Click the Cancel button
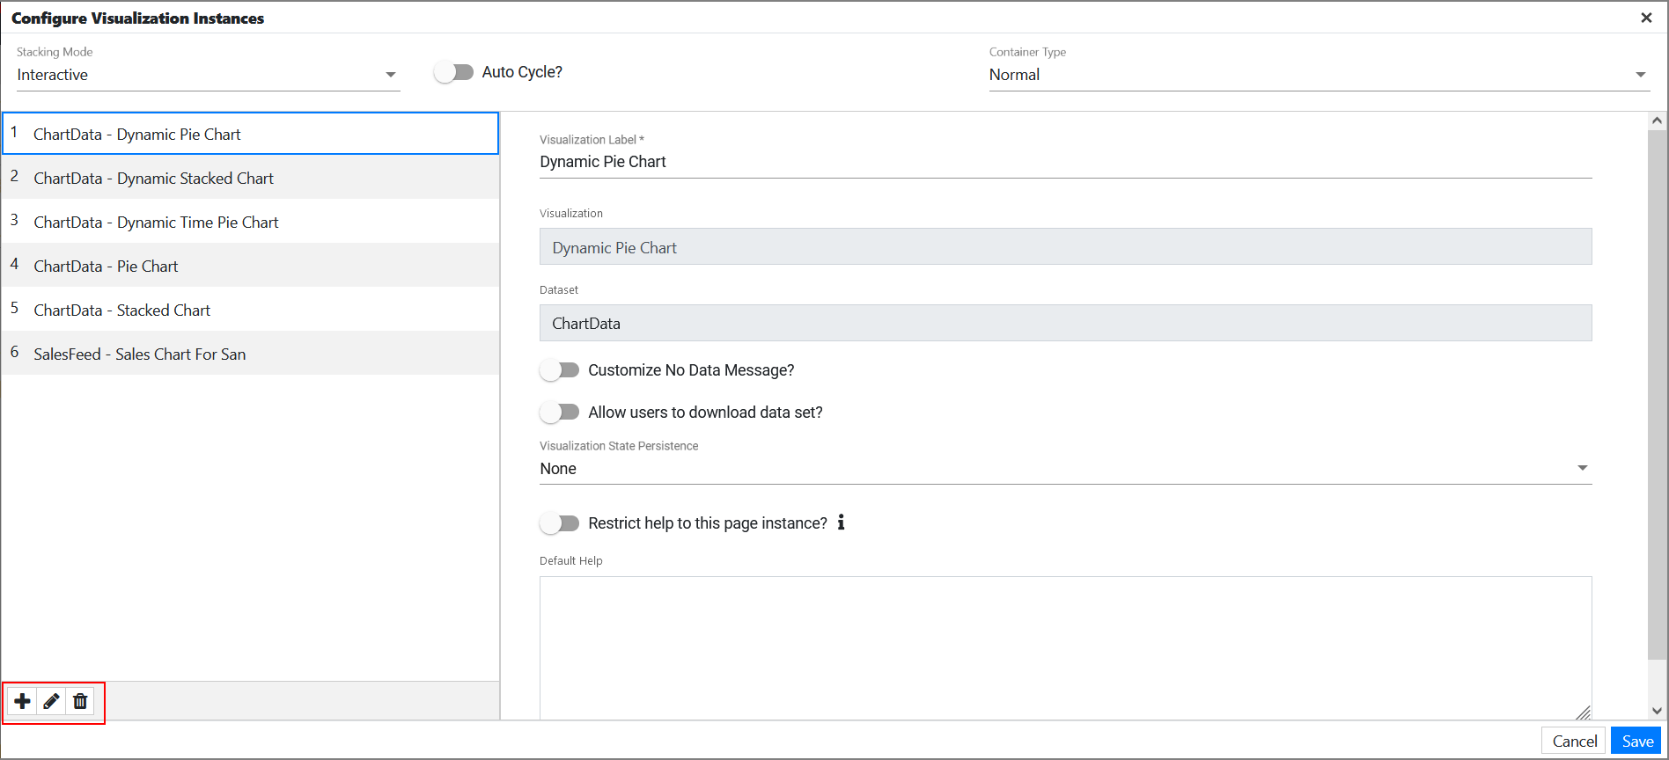 tap(1574, 741)
